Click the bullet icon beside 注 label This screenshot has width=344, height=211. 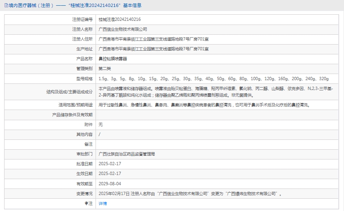[x=86, y=203]
